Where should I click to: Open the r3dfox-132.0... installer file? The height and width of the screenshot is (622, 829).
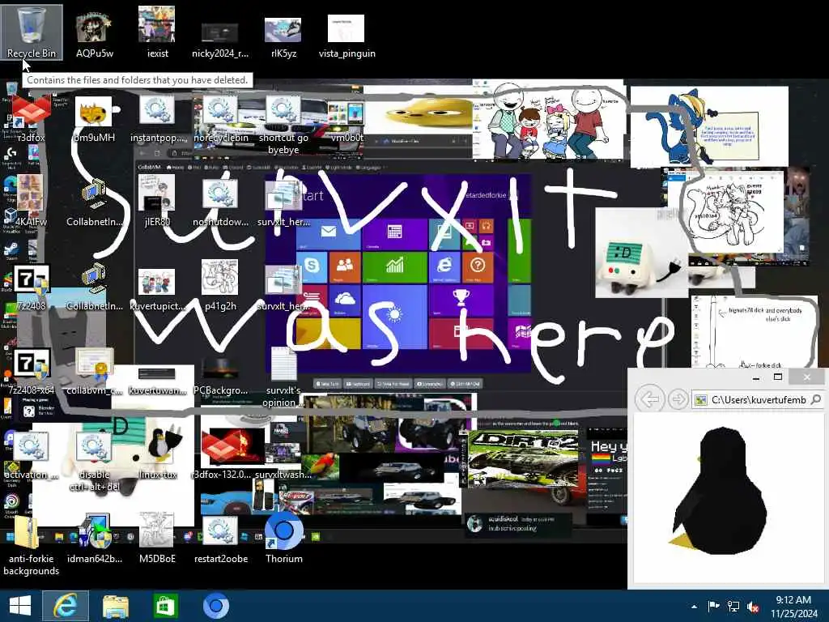pos(220,454)
